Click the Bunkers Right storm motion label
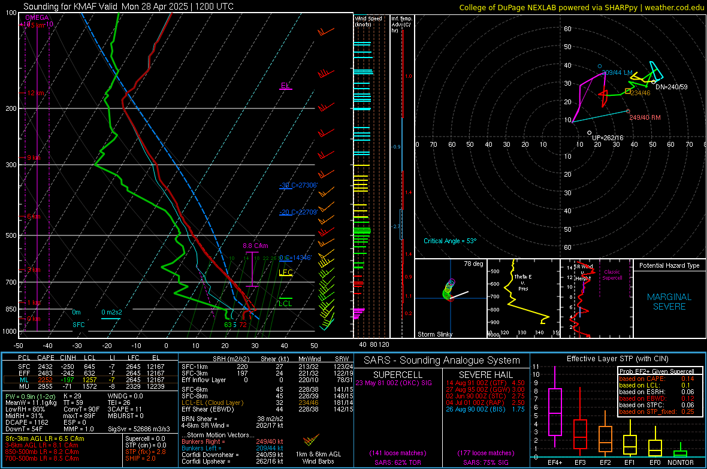 coord(203,442)
